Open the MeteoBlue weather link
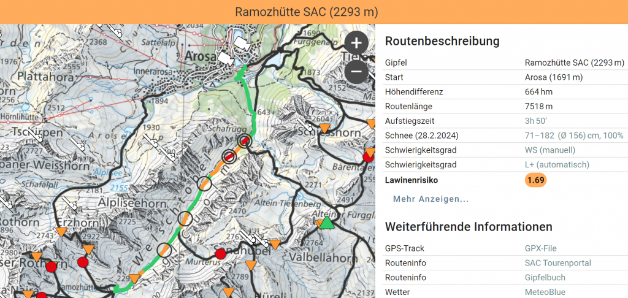 point(545,292)
